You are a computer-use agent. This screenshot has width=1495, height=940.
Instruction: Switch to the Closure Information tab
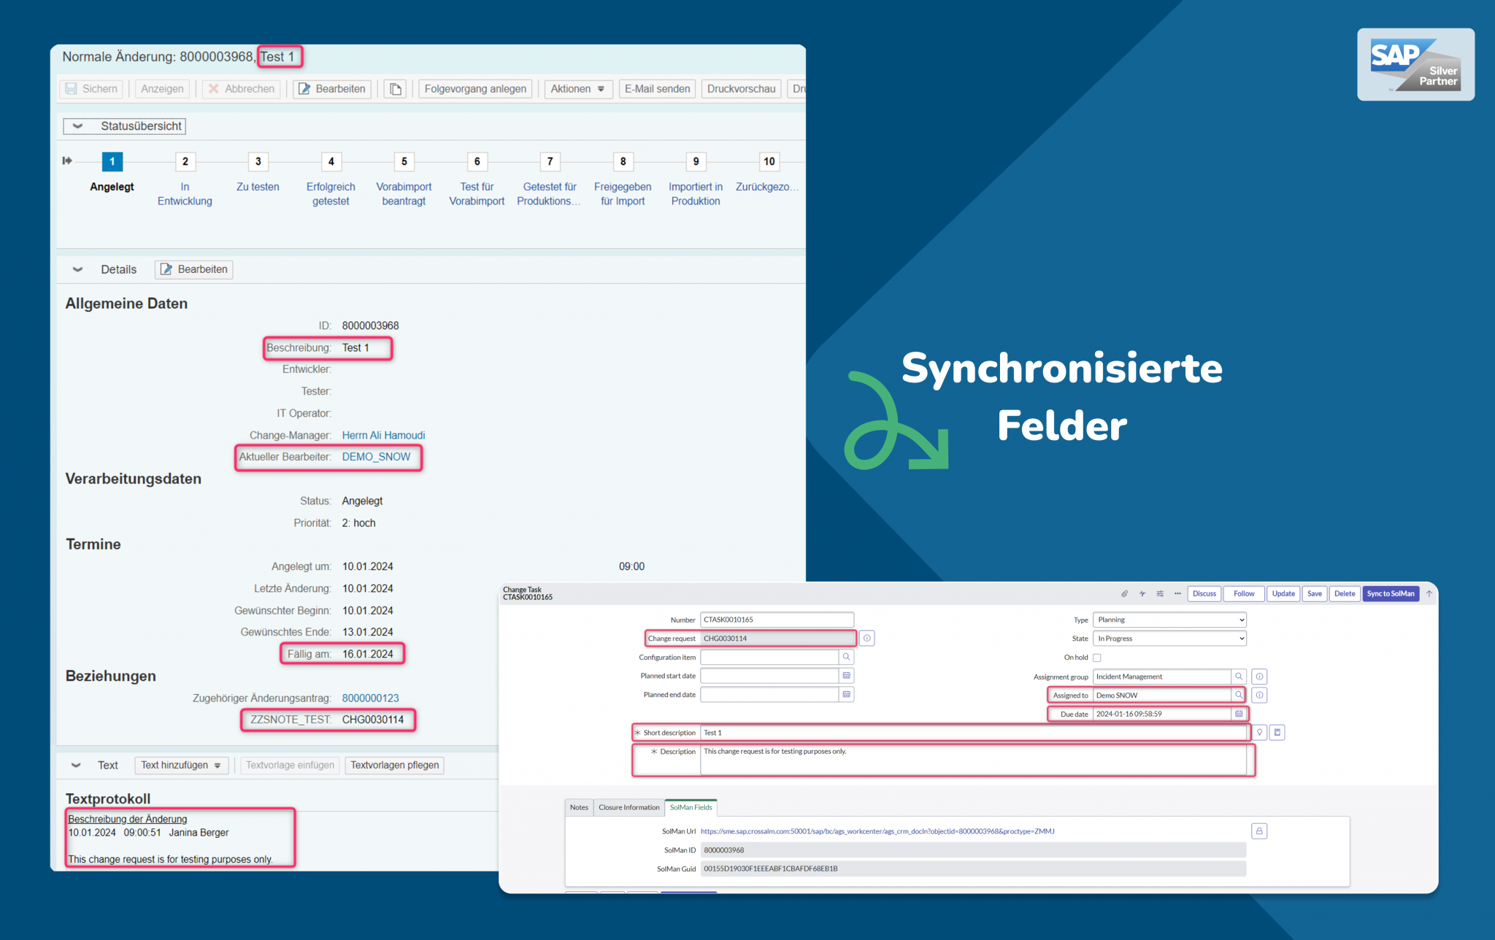tap(629, 807)
